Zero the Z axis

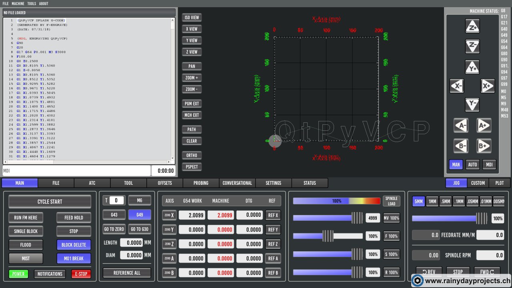point(169,244)
